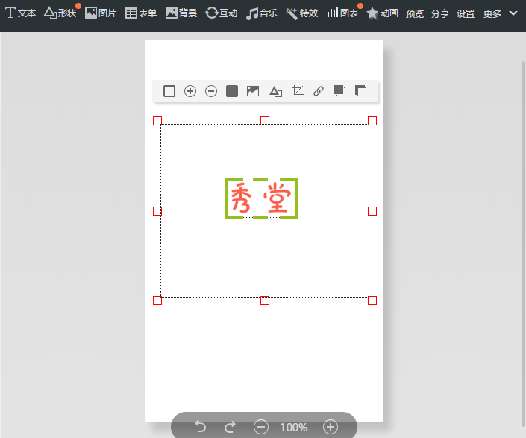Click the top-right red resize handle
526x438 pixels.
pos(372,121)
